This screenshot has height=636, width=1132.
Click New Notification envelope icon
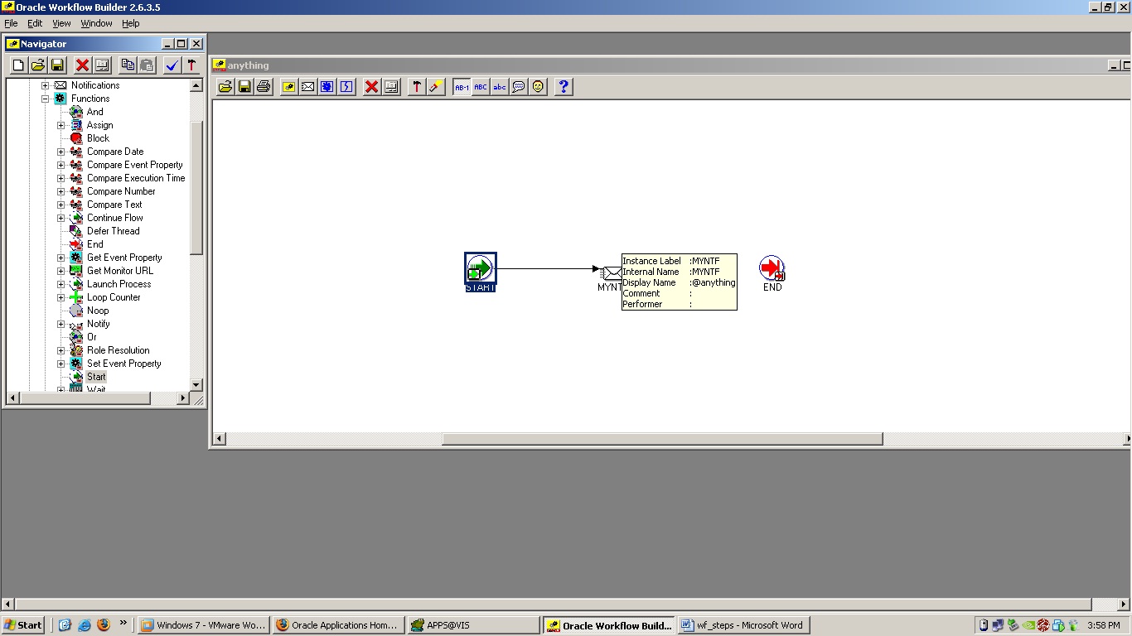[x=308, y=87]
